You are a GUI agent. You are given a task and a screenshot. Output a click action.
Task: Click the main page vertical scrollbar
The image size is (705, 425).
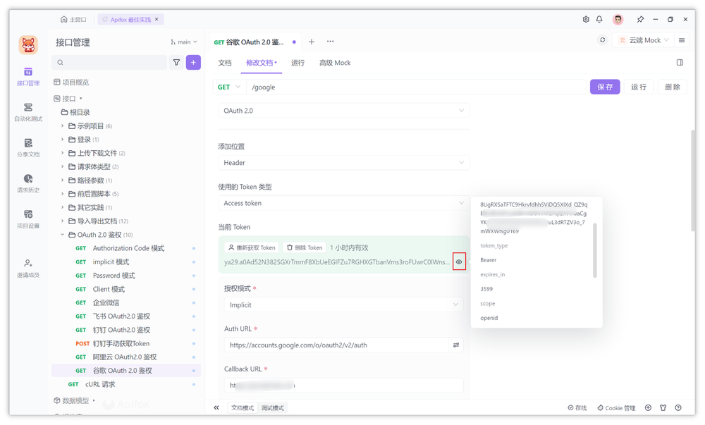[x=692, y=180]
